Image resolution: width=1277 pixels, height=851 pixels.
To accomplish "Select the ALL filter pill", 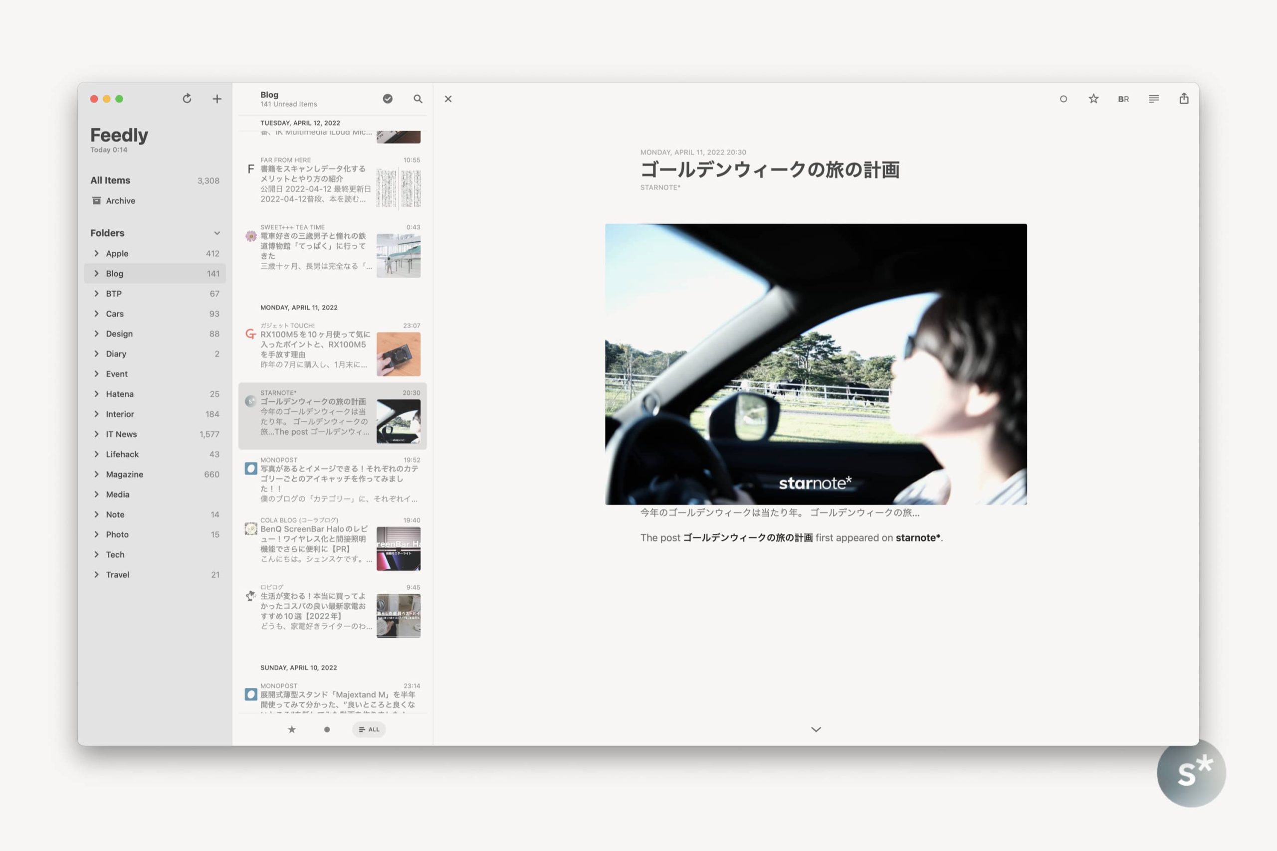I will pyautogui.click(x=369, y=729).
